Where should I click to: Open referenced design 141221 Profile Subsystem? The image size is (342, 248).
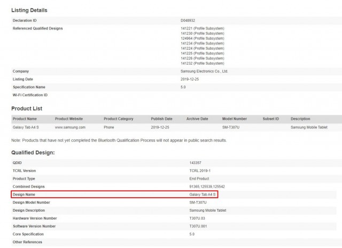(203, 28)
